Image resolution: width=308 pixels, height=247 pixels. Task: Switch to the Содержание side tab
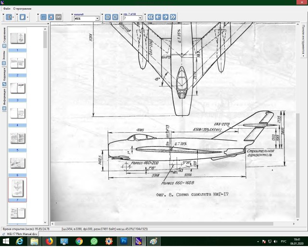(x=4, y=39)
